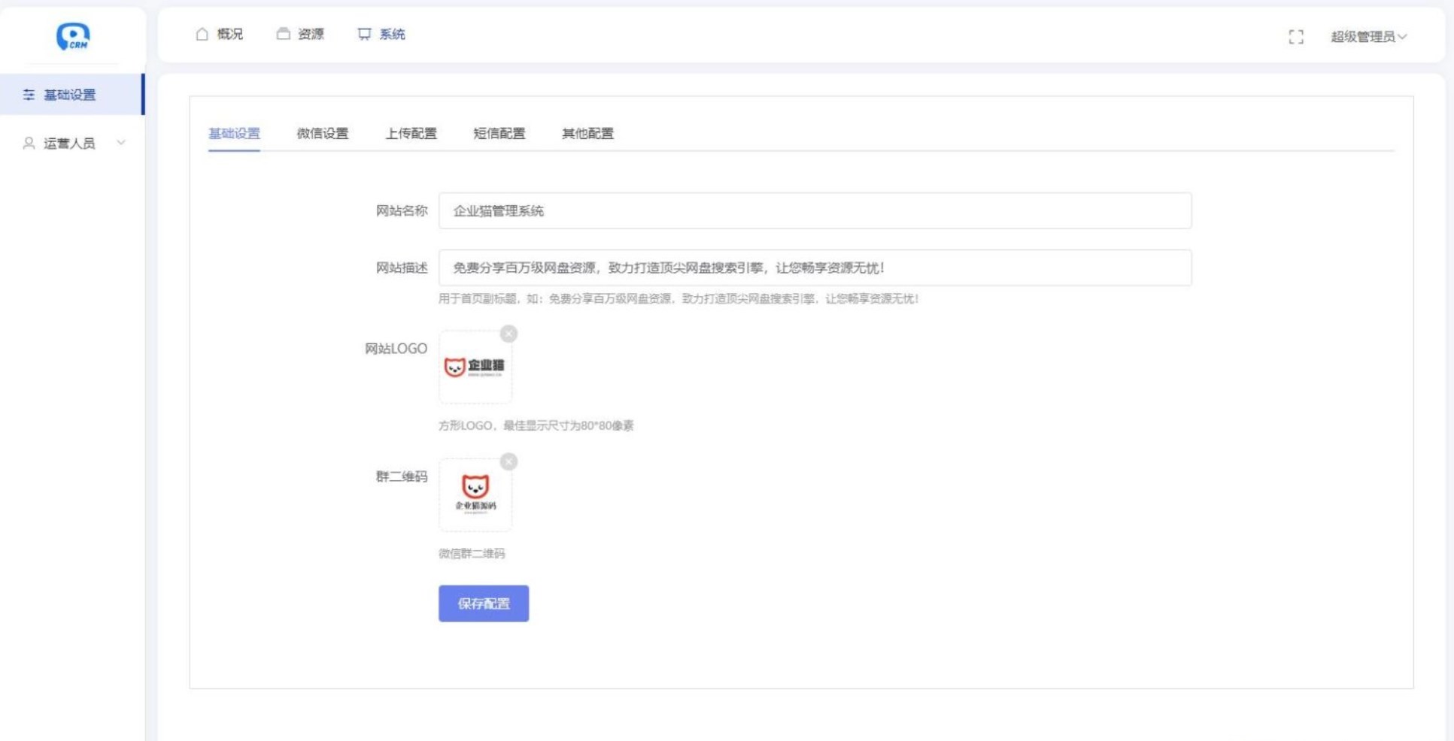This screenshot has width=1454, height=741.
Task: Remove the 群二维码 image
Action: (509, 461)
